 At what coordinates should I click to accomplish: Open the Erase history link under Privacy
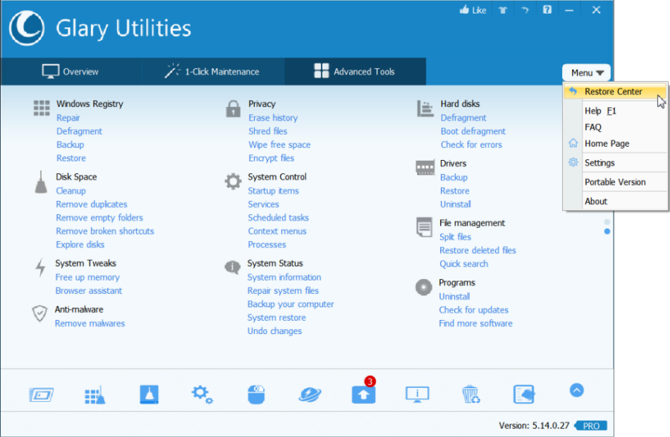point(273,118)
